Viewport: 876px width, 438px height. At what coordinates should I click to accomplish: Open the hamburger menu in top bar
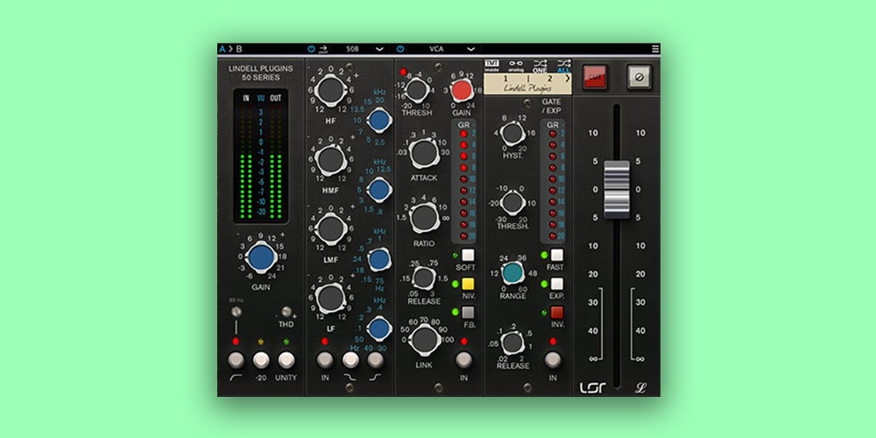click(655, 49)
